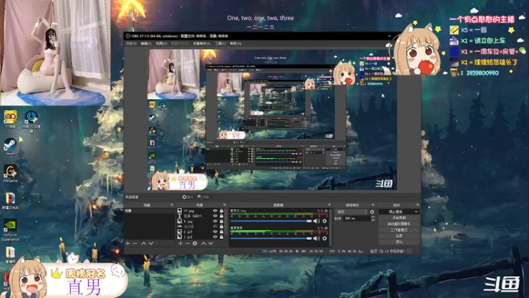
Task: Open the YY voice desktop shortcut
Action: coord(10,119)
